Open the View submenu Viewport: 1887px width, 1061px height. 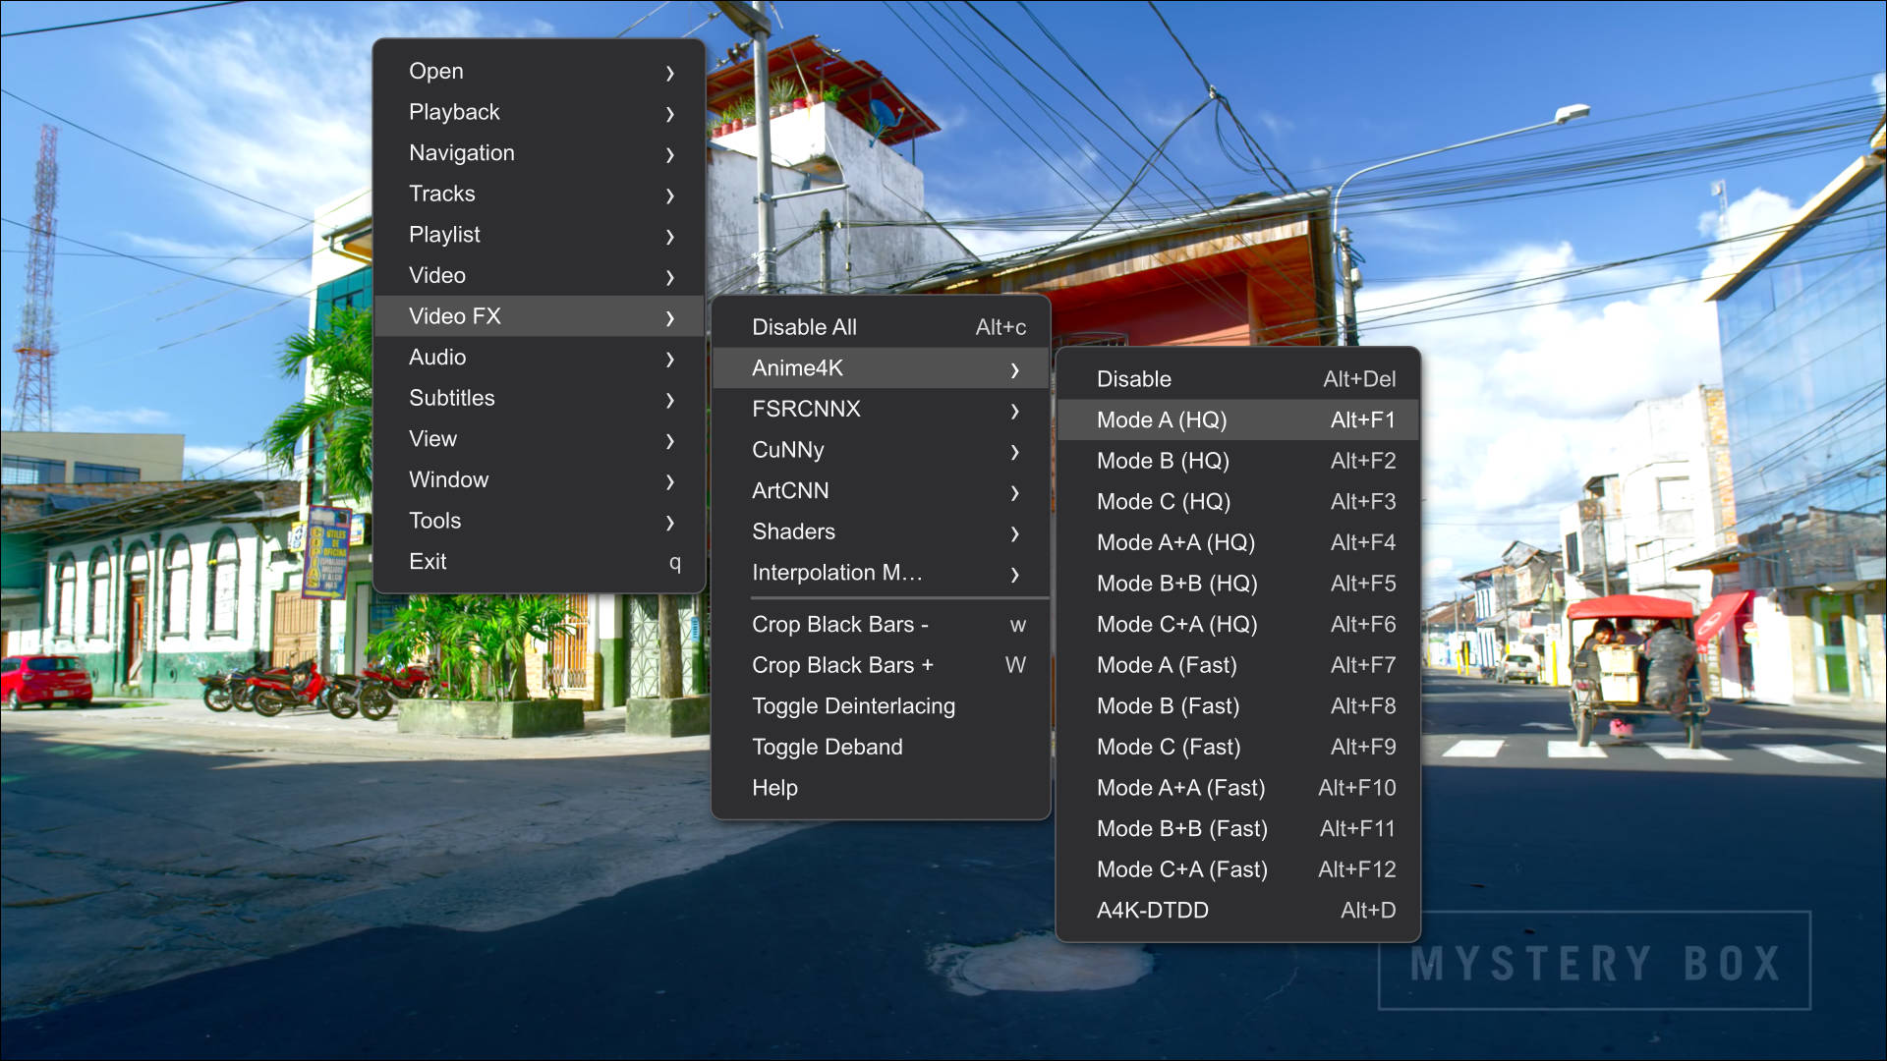[x=540, y=439]
